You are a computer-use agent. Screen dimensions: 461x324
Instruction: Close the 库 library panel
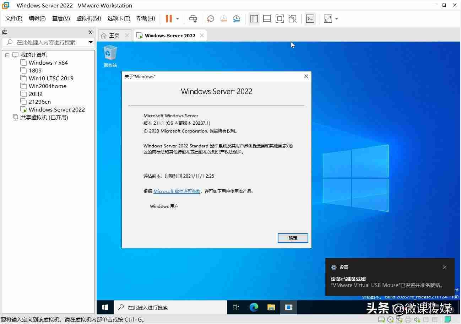tap(90, 32)
